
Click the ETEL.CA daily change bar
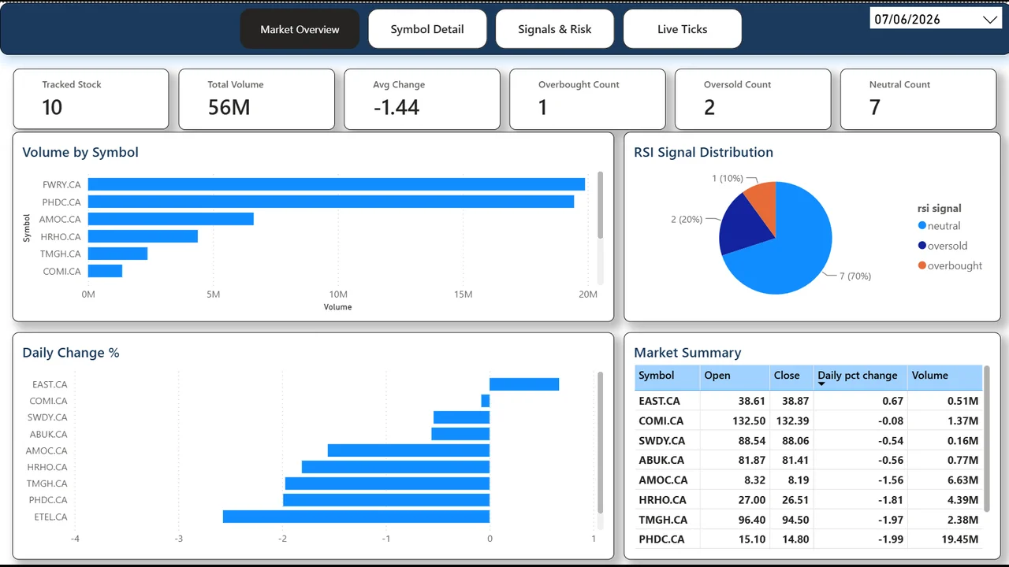click(356, 517)
